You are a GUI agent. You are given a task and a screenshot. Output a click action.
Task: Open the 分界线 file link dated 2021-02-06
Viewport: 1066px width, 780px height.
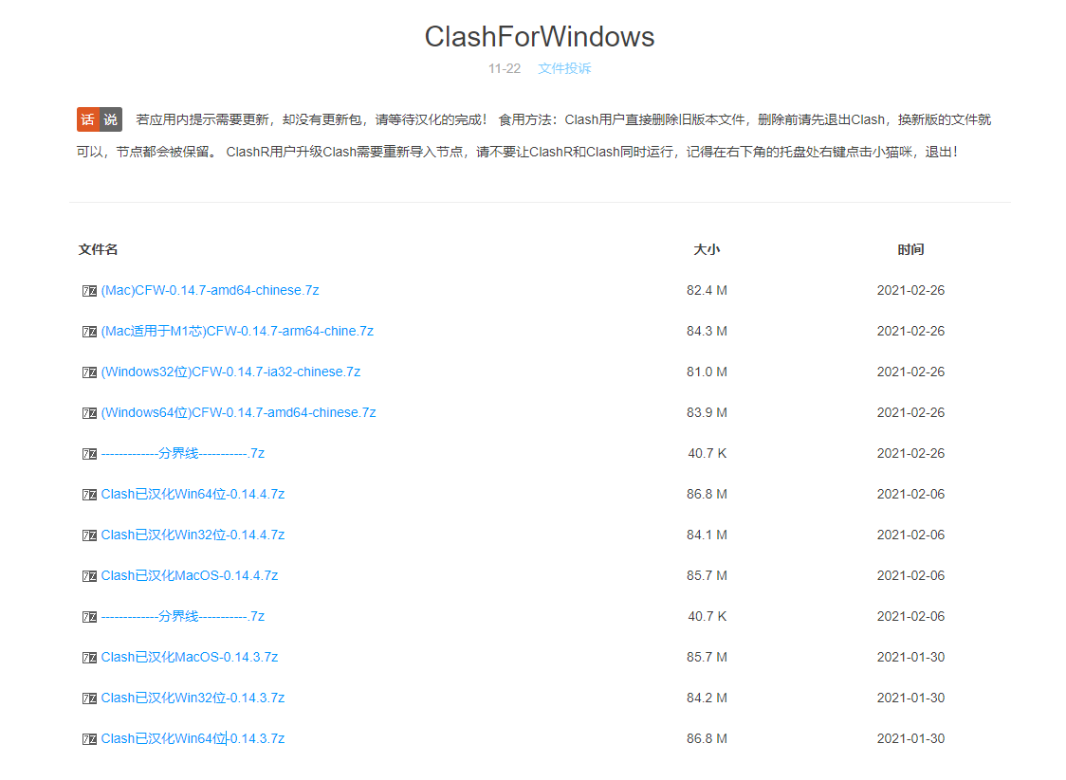[x=183, y=616]
